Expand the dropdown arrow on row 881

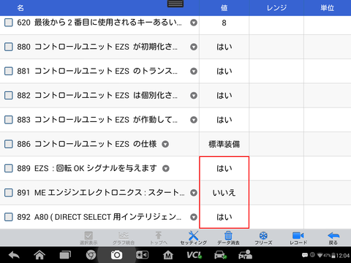tap(194, 72)
